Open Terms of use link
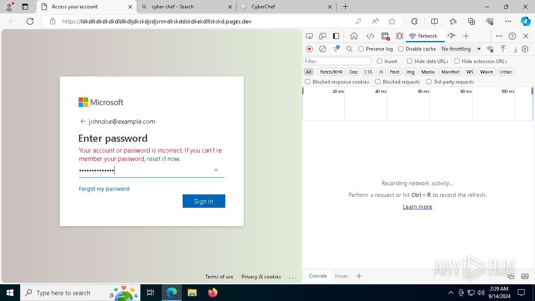This screenshot has height=301, width=535. tap(219, 277)
